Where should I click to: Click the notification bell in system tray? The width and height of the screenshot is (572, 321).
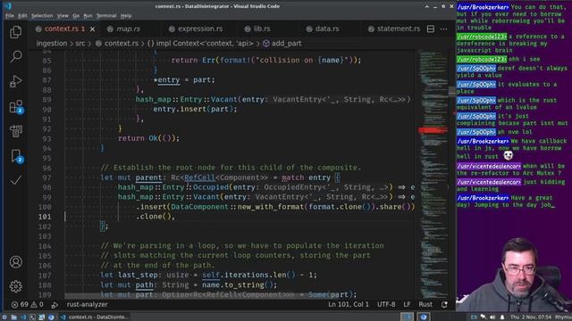click(502, 317)
